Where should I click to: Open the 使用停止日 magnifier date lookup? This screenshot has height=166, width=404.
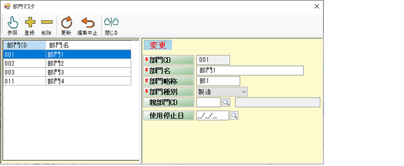[234, 116]
